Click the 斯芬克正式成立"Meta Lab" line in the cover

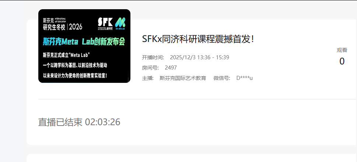click(x=66, y=55)
